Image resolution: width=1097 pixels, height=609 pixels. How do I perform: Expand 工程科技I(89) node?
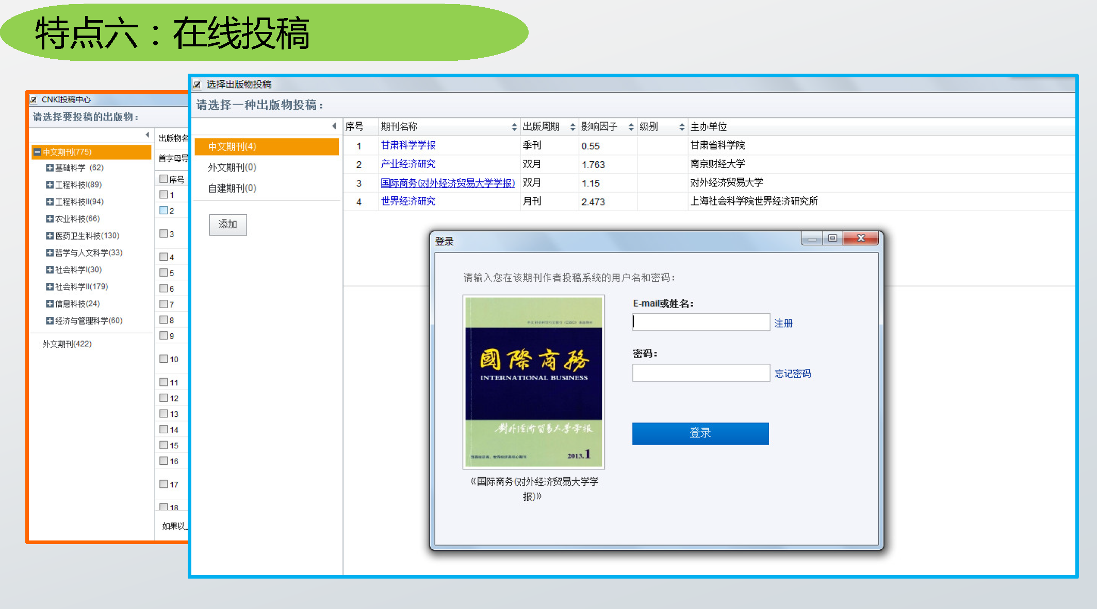(x=50, y=184)
